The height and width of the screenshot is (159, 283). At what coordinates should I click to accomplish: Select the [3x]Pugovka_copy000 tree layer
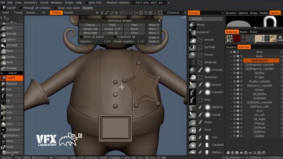pos(260,65)
